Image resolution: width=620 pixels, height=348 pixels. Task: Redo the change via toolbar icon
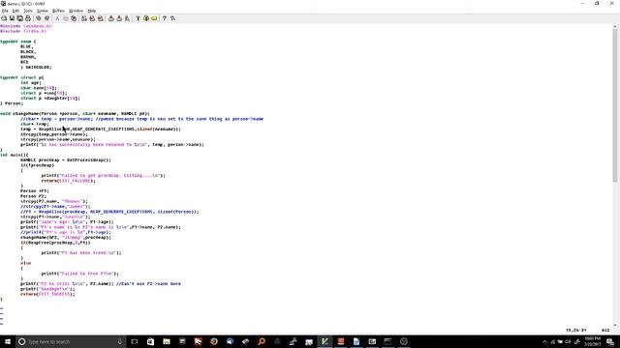[x=46, y=18]
